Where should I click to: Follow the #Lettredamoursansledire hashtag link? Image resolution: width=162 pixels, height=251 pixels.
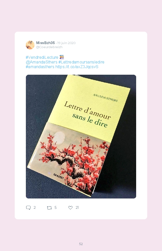[x=81, y=62]
